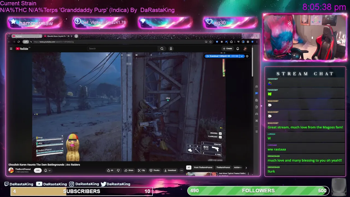Open the recommended video options menu

tap(248, 173)
